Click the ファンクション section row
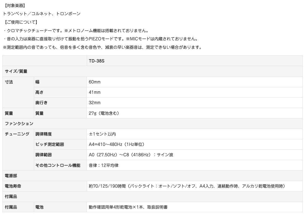Screen dimensions: 306x216 [x=153, y=124]
